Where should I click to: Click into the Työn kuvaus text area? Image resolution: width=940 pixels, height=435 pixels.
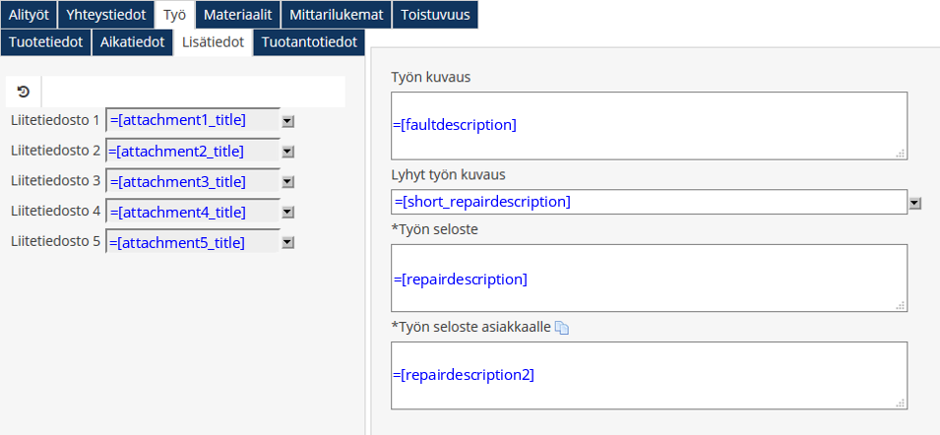click(648, 125)
